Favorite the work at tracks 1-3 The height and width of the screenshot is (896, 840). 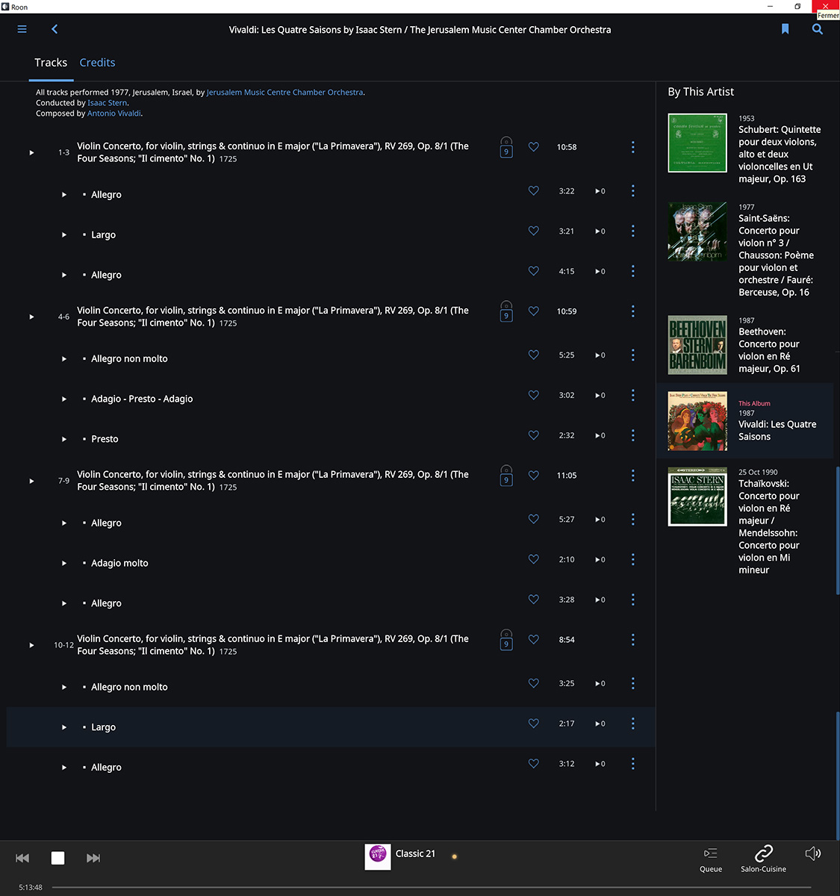click(534, 147)
